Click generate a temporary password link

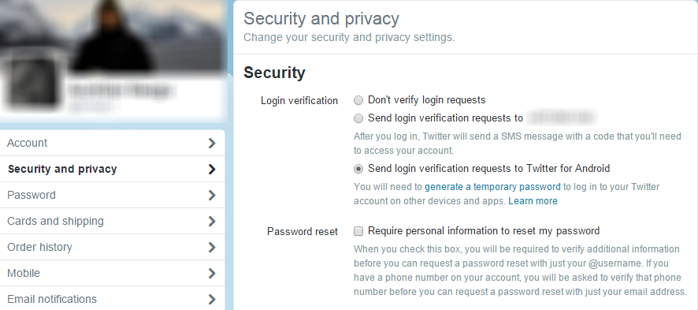(x=492, y=187)
